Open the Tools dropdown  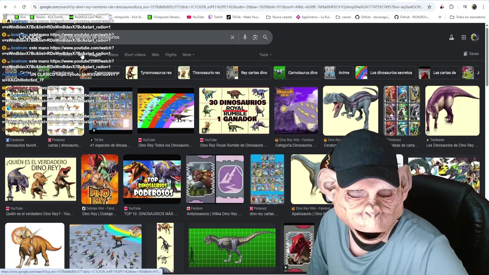point(266,55)
